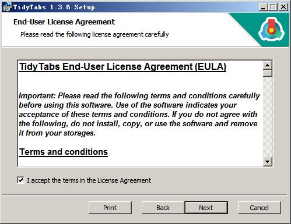The image size is (291, 224).
Task: Click the disabled maximize window button
Action: (273, 7)
